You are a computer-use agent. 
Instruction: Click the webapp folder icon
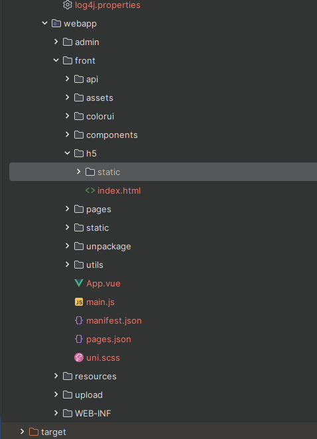point(56,23)
